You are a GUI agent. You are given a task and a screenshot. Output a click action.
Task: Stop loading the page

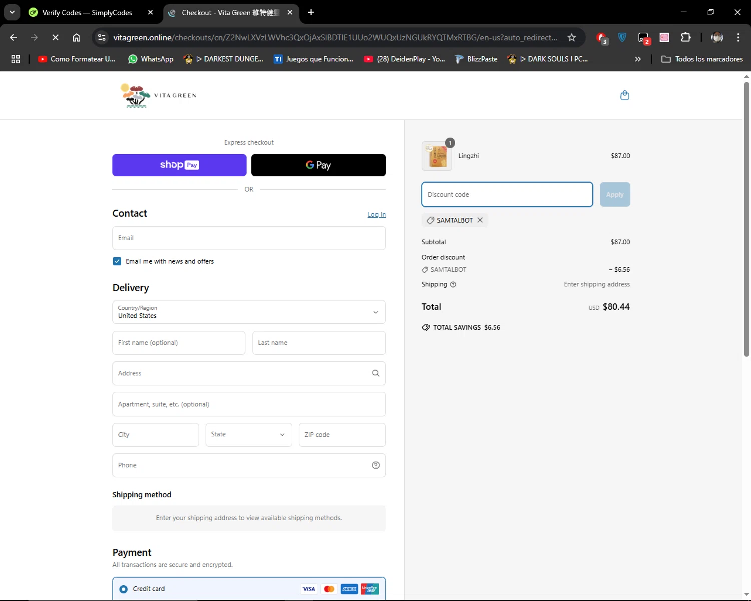tap(55, 37)
